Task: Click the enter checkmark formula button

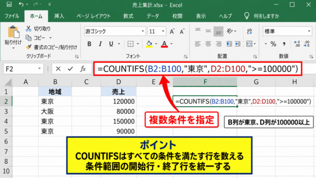Action: [x=70, y=69]
